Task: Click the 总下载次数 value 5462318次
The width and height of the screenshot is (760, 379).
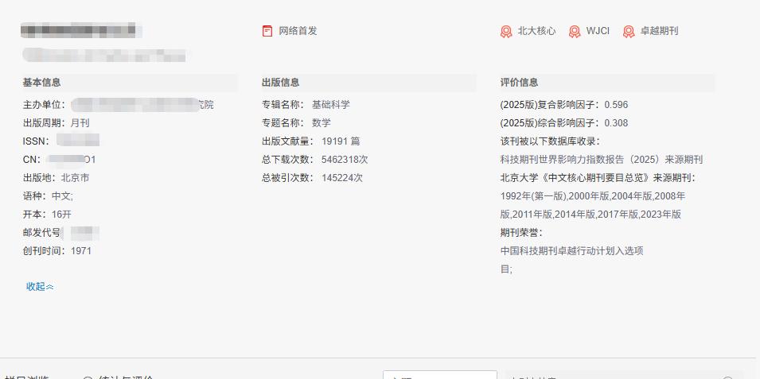Action: (x=345, y=160)
